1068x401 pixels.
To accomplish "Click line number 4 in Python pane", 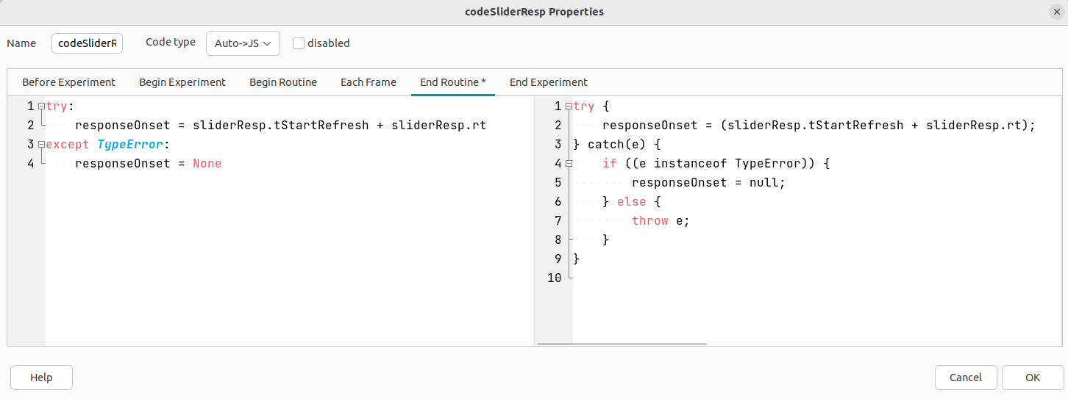I will 31,163.
